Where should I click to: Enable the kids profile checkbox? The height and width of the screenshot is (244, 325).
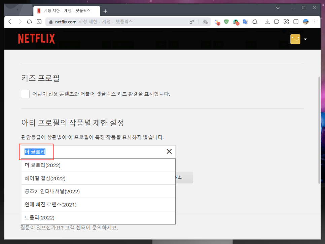coord(25,94)
